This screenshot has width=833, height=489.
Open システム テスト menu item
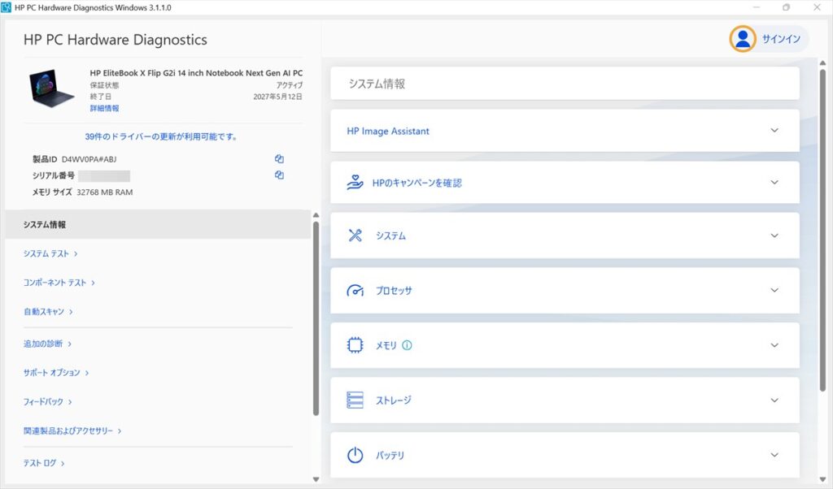click(x=50, y=253)
